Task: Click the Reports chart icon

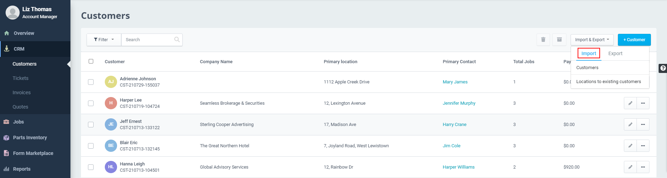Action: [x=6, y=169]
